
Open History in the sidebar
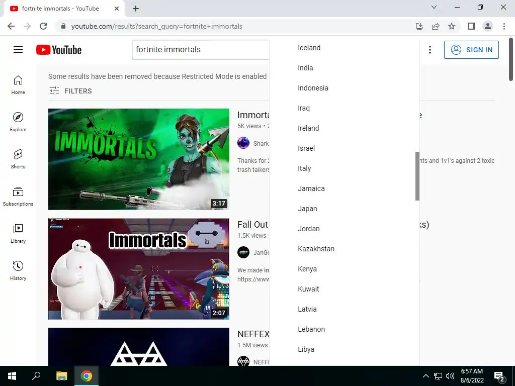coord(18,270)
